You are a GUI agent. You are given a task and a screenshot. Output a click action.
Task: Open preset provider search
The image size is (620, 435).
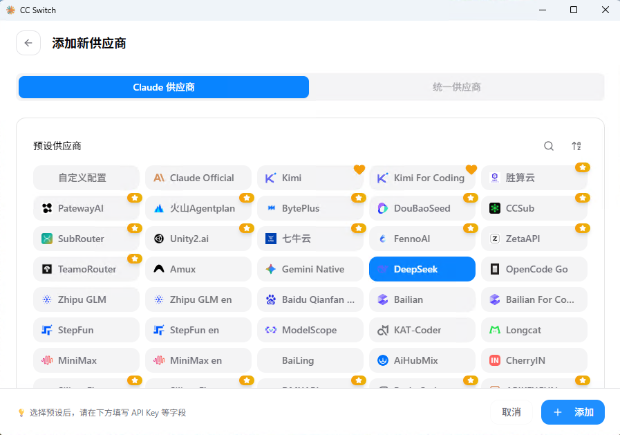pyautogui.click(x=548, y=146)
